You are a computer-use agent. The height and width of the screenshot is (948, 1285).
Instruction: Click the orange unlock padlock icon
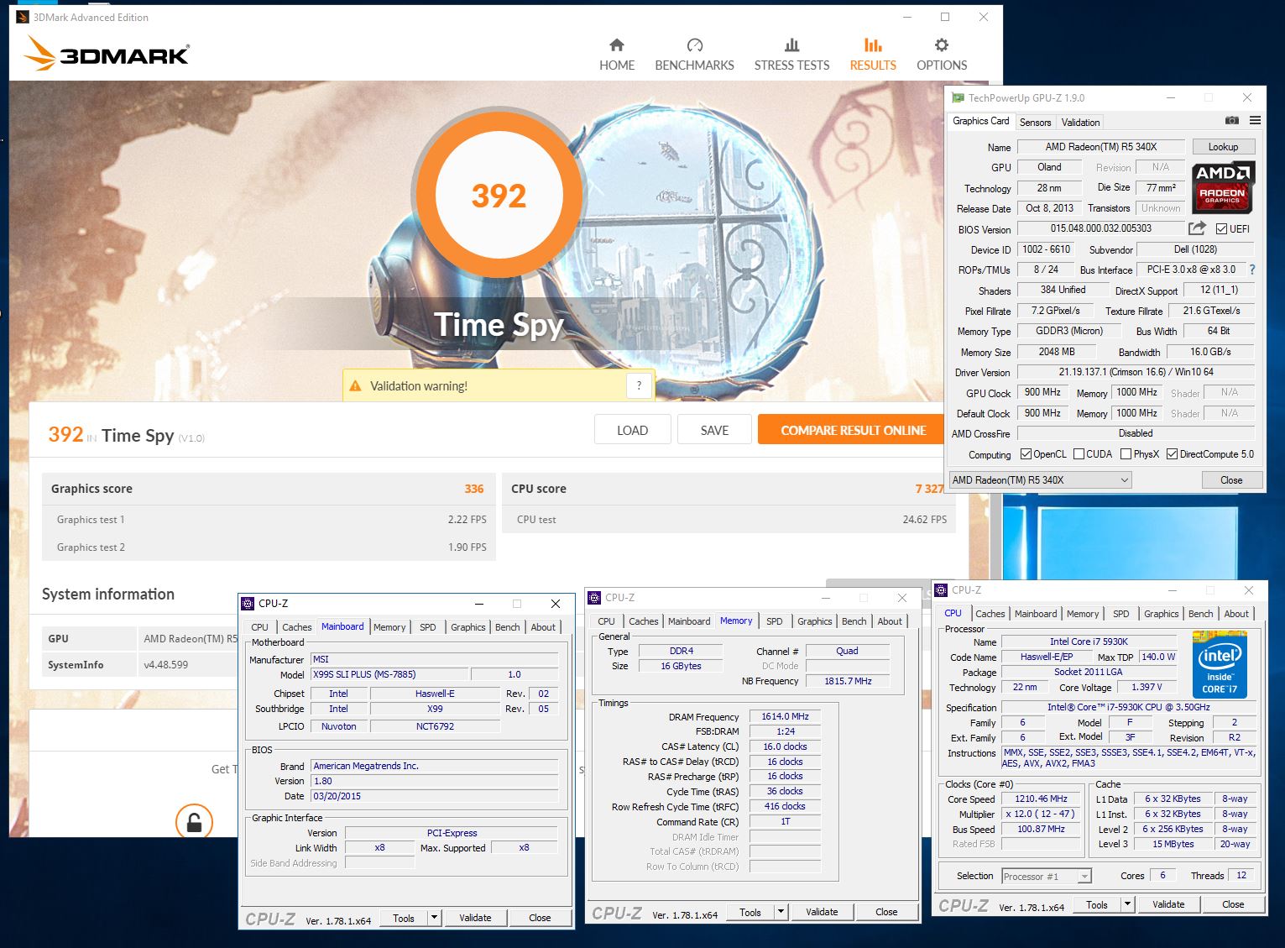coord(194,822)
